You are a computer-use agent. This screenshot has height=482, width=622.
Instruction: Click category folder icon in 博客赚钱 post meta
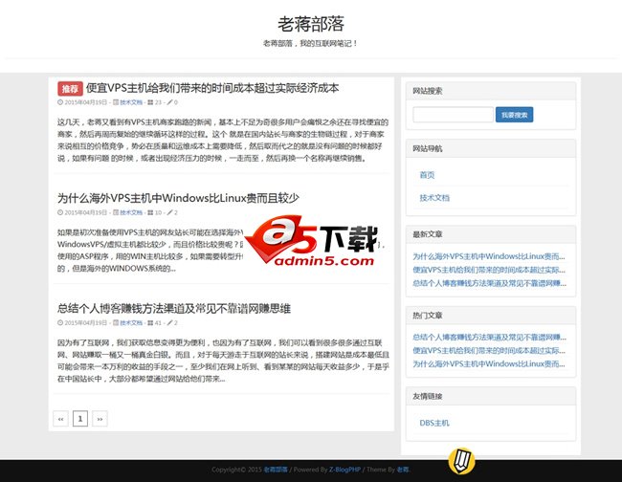pyautogui.click(x=116, y=322)
